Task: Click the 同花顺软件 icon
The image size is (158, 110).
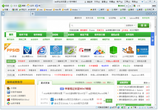Action: pyautogui.click(x=85, y=50)
